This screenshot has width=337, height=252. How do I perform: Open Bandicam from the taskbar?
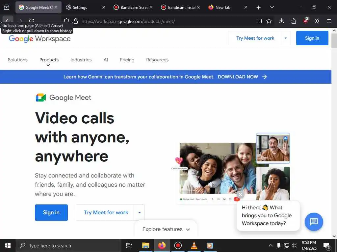click(x=178, y=245)
